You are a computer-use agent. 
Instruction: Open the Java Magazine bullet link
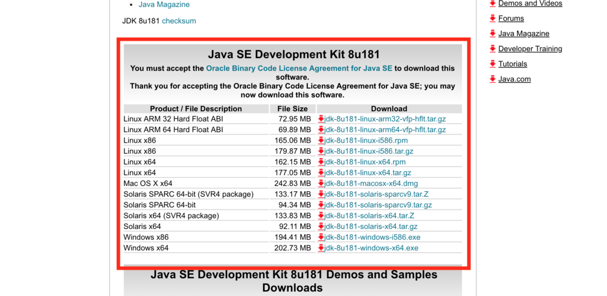[164, 5]
